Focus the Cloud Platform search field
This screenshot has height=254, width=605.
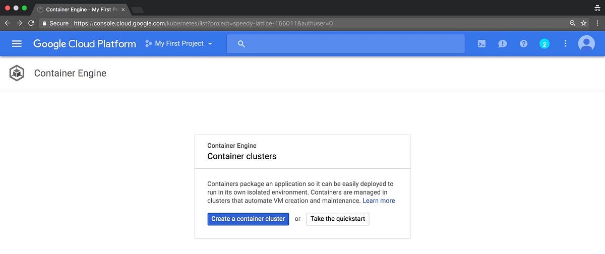[346, 44]
